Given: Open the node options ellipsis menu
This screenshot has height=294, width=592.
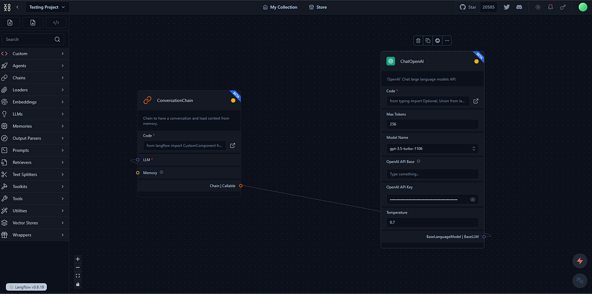Looking at the screenshot, I should 446,40.
